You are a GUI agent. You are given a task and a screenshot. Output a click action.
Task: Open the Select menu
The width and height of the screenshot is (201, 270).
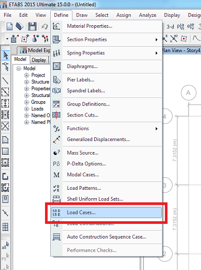(x=102, y=15)
